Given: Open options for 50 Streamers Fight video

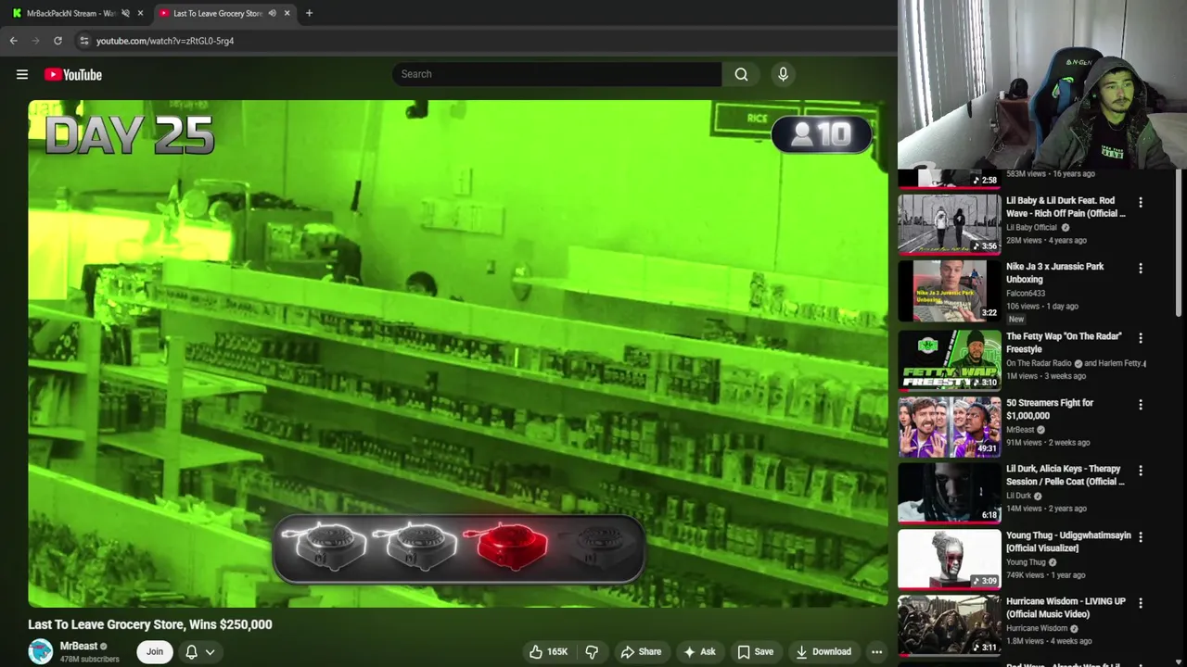Looking at the screenshot, I should 1141,405.
